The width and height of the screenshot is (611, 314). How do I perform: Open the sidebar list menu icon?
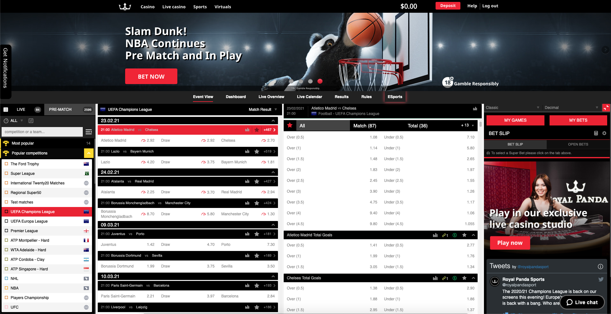click(x=6, y=110)
